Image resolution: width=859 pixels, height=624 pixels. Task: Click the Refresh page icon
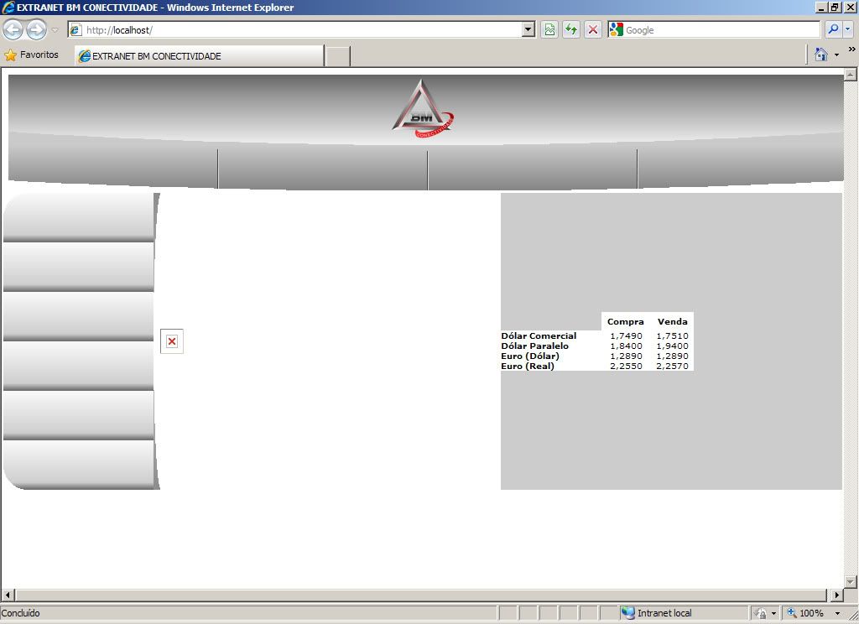click(571, 30)
